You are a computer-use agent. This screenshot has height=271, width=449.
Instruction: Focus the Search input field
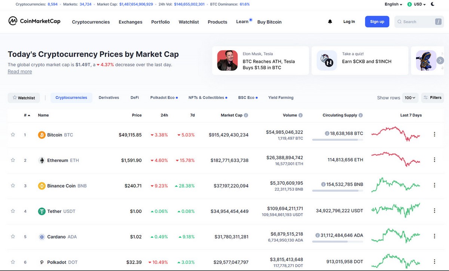pos(419,22)
